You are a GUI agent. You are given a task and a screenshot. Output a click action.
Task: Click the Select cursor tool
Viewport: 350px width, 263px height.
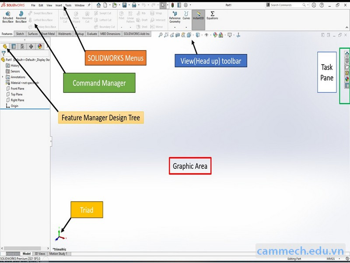[163, 5]
